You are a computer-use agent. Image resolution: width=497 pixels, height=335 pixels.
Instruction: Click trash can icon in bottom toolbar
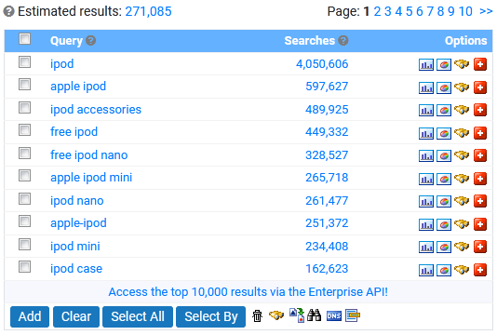pyautogui.click(x=258, y=315)
